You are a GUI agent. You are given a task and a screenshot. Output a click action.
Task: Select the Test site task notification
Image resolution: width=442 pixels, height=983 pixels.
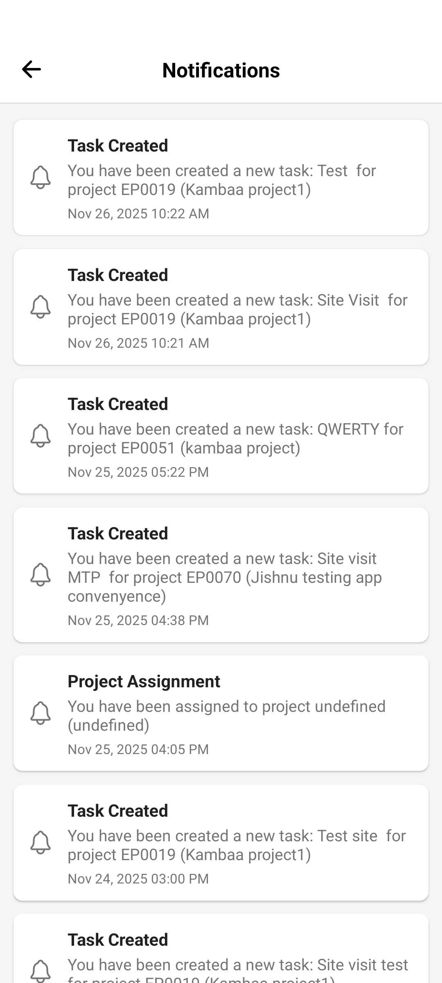[x=237, y=845]
